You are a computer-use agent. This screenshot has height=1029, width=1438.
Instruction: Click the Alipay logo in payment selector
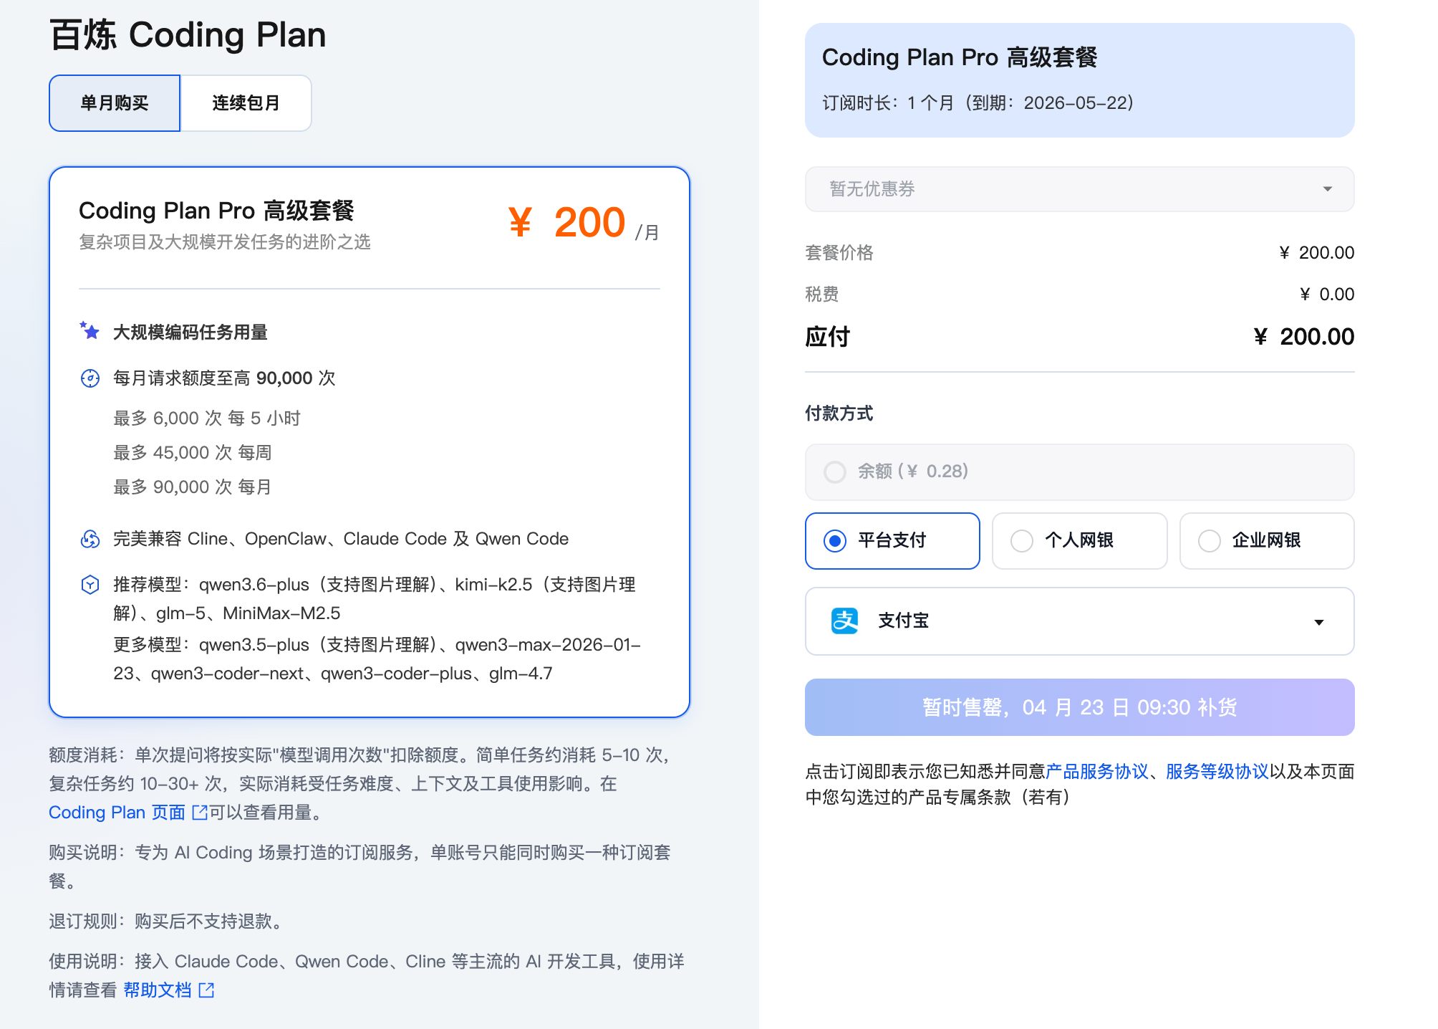(844, 621)
